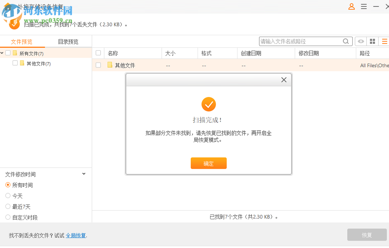
Task: Open the 全局恢复 link
Action: coord(75,235)
